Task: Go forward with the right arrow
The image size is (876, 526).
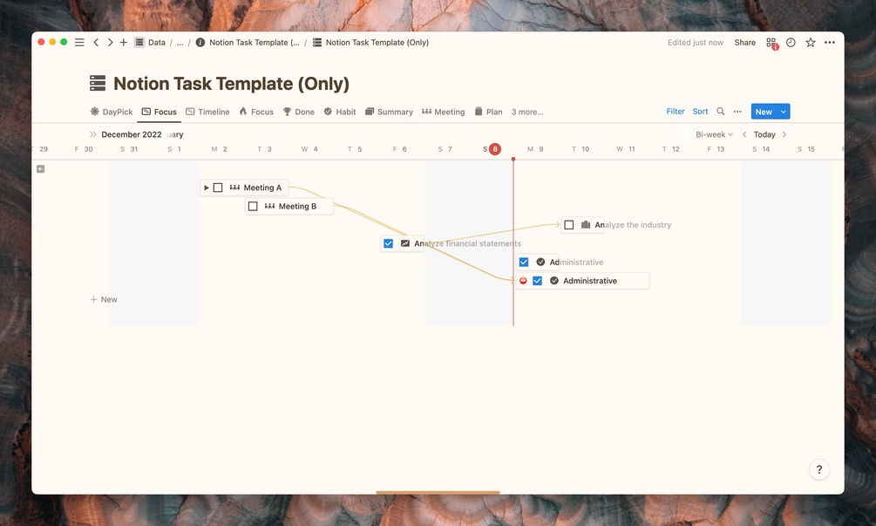Action: (x=110, y=43)
